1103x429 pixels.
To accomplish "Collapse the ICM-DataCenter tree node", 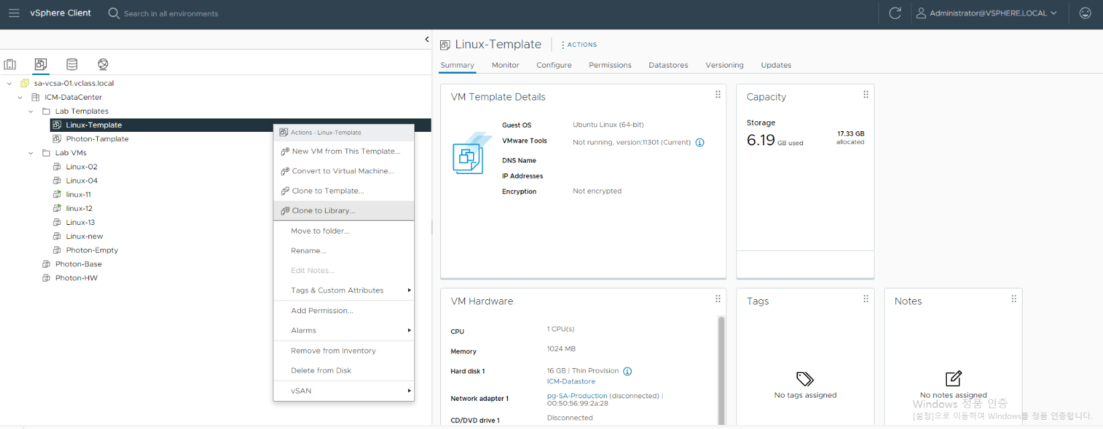I will coord(19,98).
